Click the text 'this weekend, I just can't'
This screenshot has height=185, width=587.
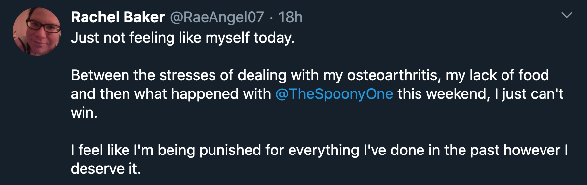(481, 94)
